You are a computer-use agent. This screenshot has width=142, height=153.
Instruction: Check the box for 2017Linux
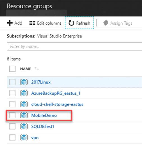[x=12, y=82]
